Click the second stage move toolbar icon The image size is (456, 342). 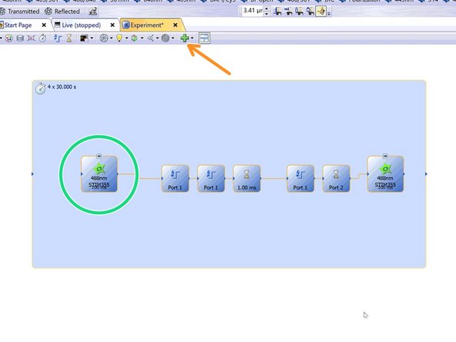pos(288,12)
